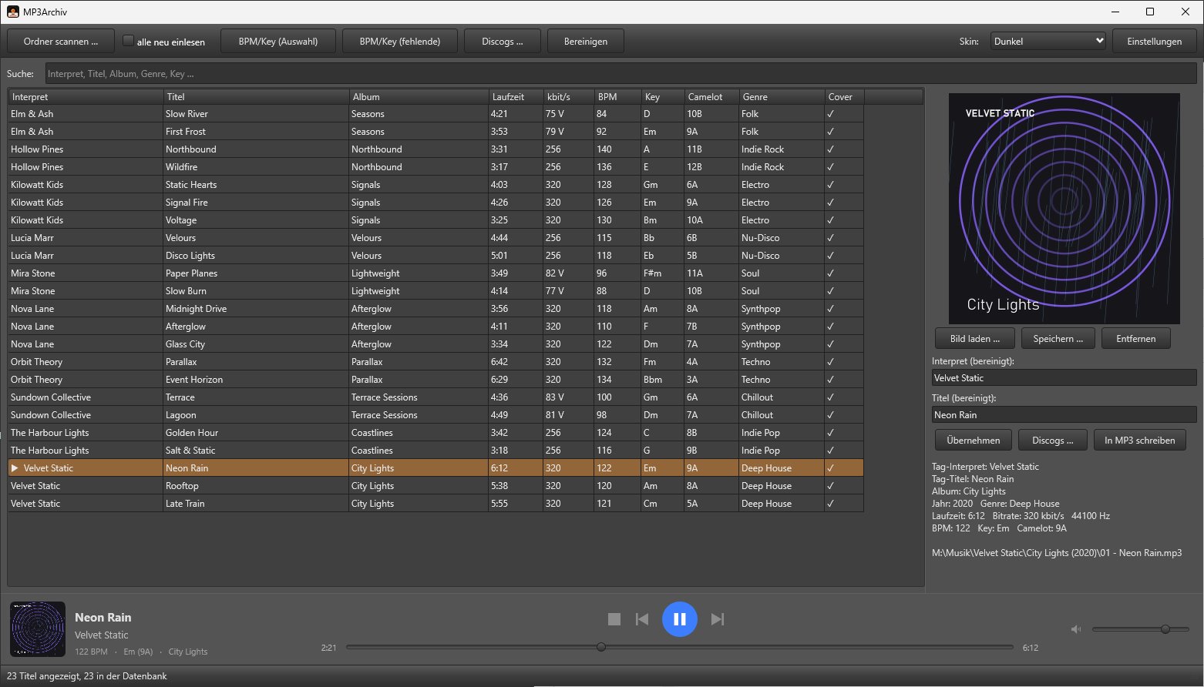Adjust the volume slider handle
The image size is (1204, 687).
tap(1165, 629)
